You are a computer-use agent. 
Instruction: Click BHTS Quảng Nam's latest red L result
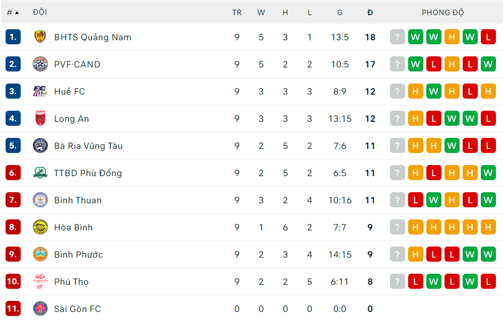click(x=488, y=37)
